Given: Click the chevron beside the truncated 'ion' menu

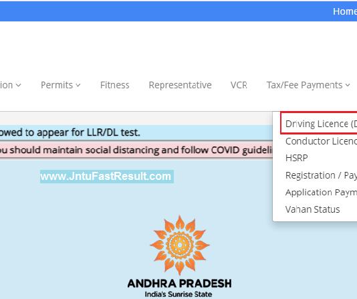Looking at the screenshot, I should click(19, 86).
